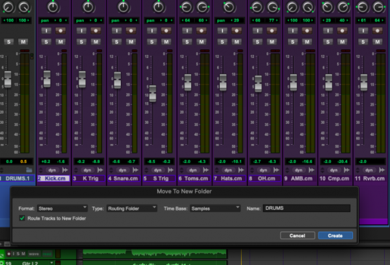This screenshot has height=265, width=390.
Task: Click the pan value 29 on Hats.cm
Action: coord(235,20)
